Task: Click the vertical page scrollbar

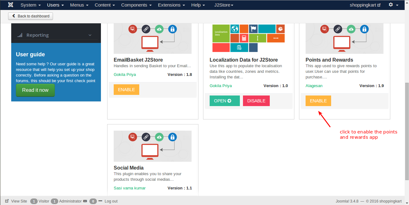Action: (407, 131)
